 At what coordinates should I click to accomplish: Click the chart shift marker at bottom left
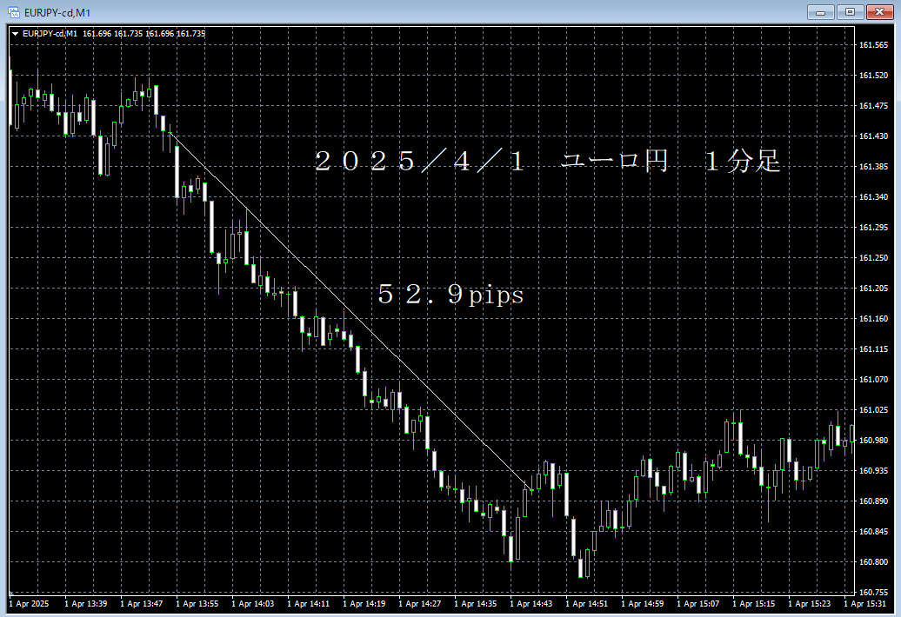(11, 593)
